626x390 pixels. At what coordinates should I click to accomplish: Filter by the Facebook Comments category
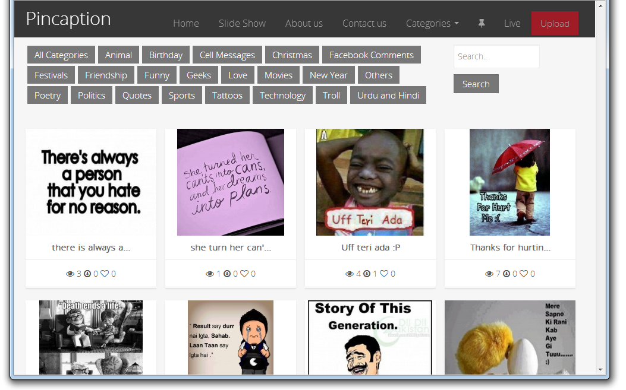click(x=371, y=55)
